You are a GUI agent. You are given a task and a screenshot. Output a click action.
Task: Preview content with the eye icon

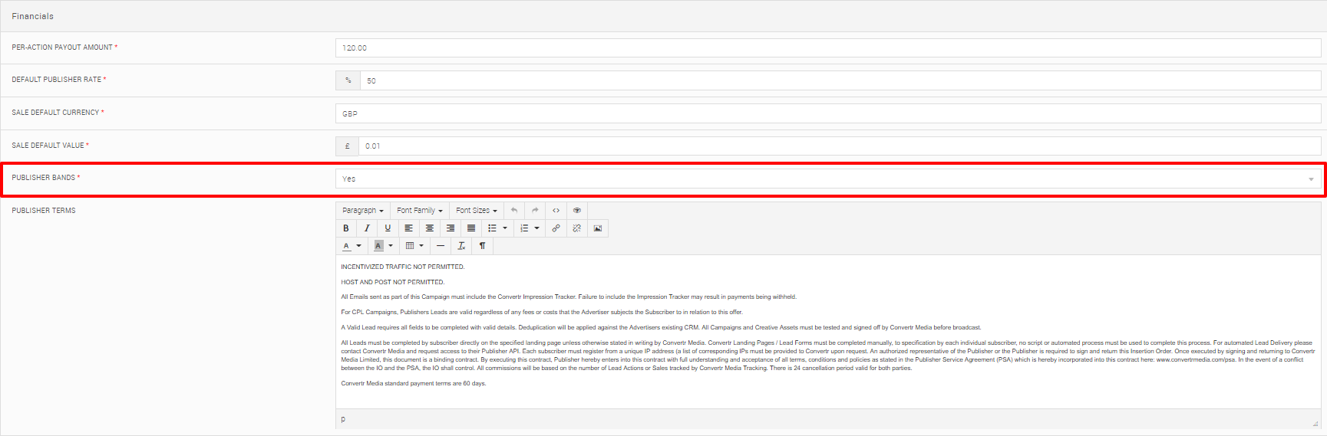pos(577,211)
